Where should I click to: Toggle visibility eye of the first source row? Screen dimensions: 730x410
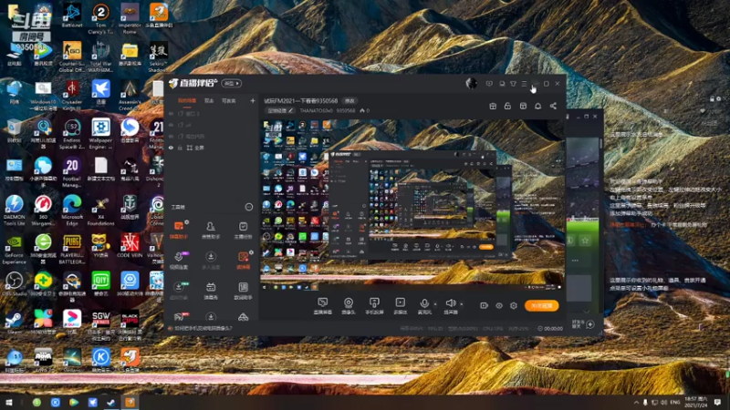click(171, 113)
